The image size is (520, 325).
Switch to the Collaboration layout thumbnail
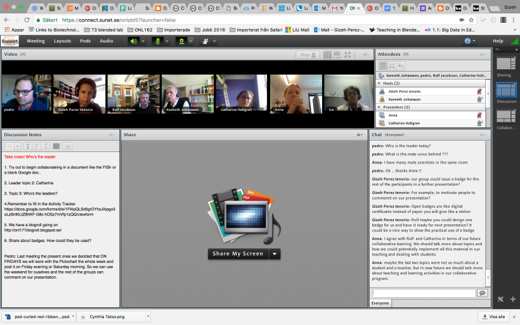(506, 117)
